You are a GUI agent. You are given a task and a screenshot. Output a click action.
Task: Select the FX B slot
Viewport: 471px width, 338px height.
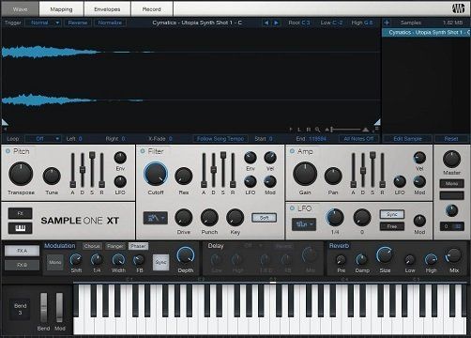(x=22, y=265)
